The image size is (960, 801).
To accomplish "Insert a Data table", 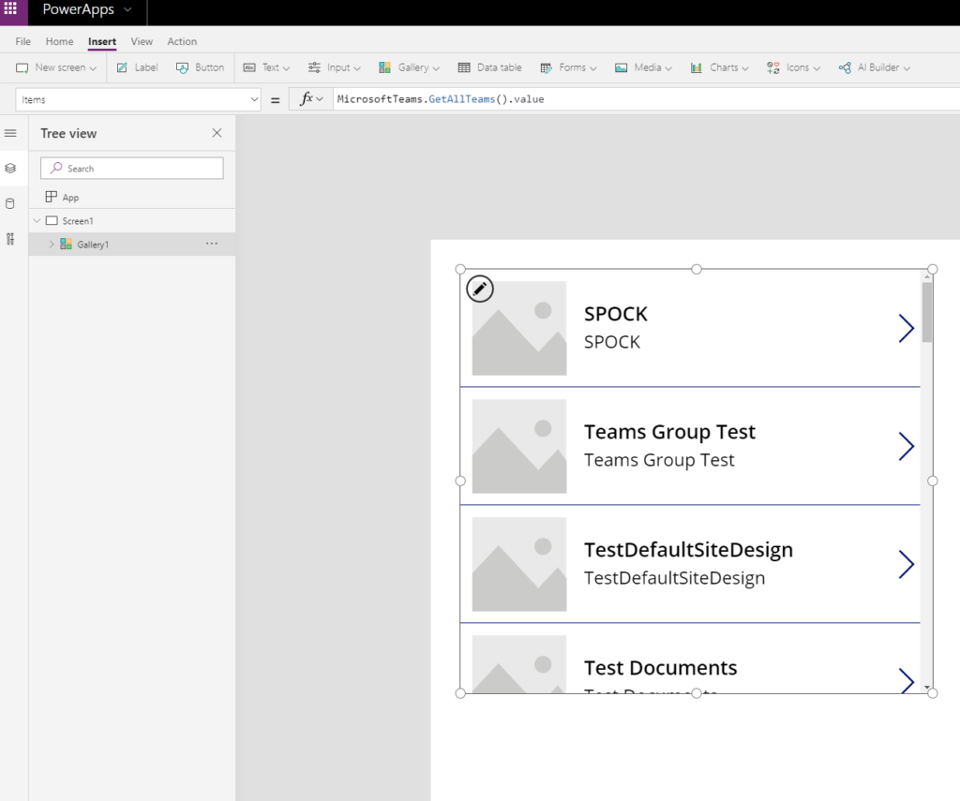I will click(489, 68).
